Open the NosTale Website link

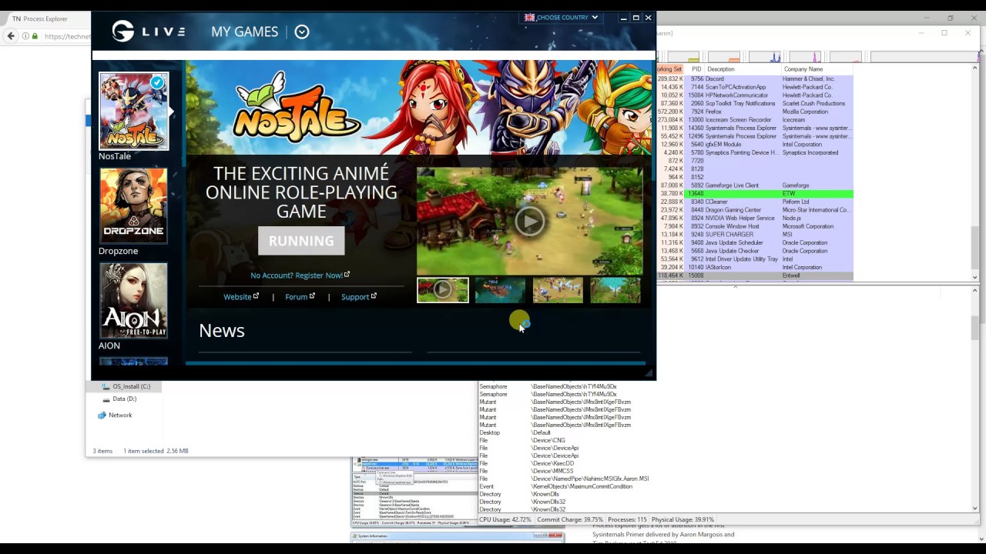coord(241,297)
